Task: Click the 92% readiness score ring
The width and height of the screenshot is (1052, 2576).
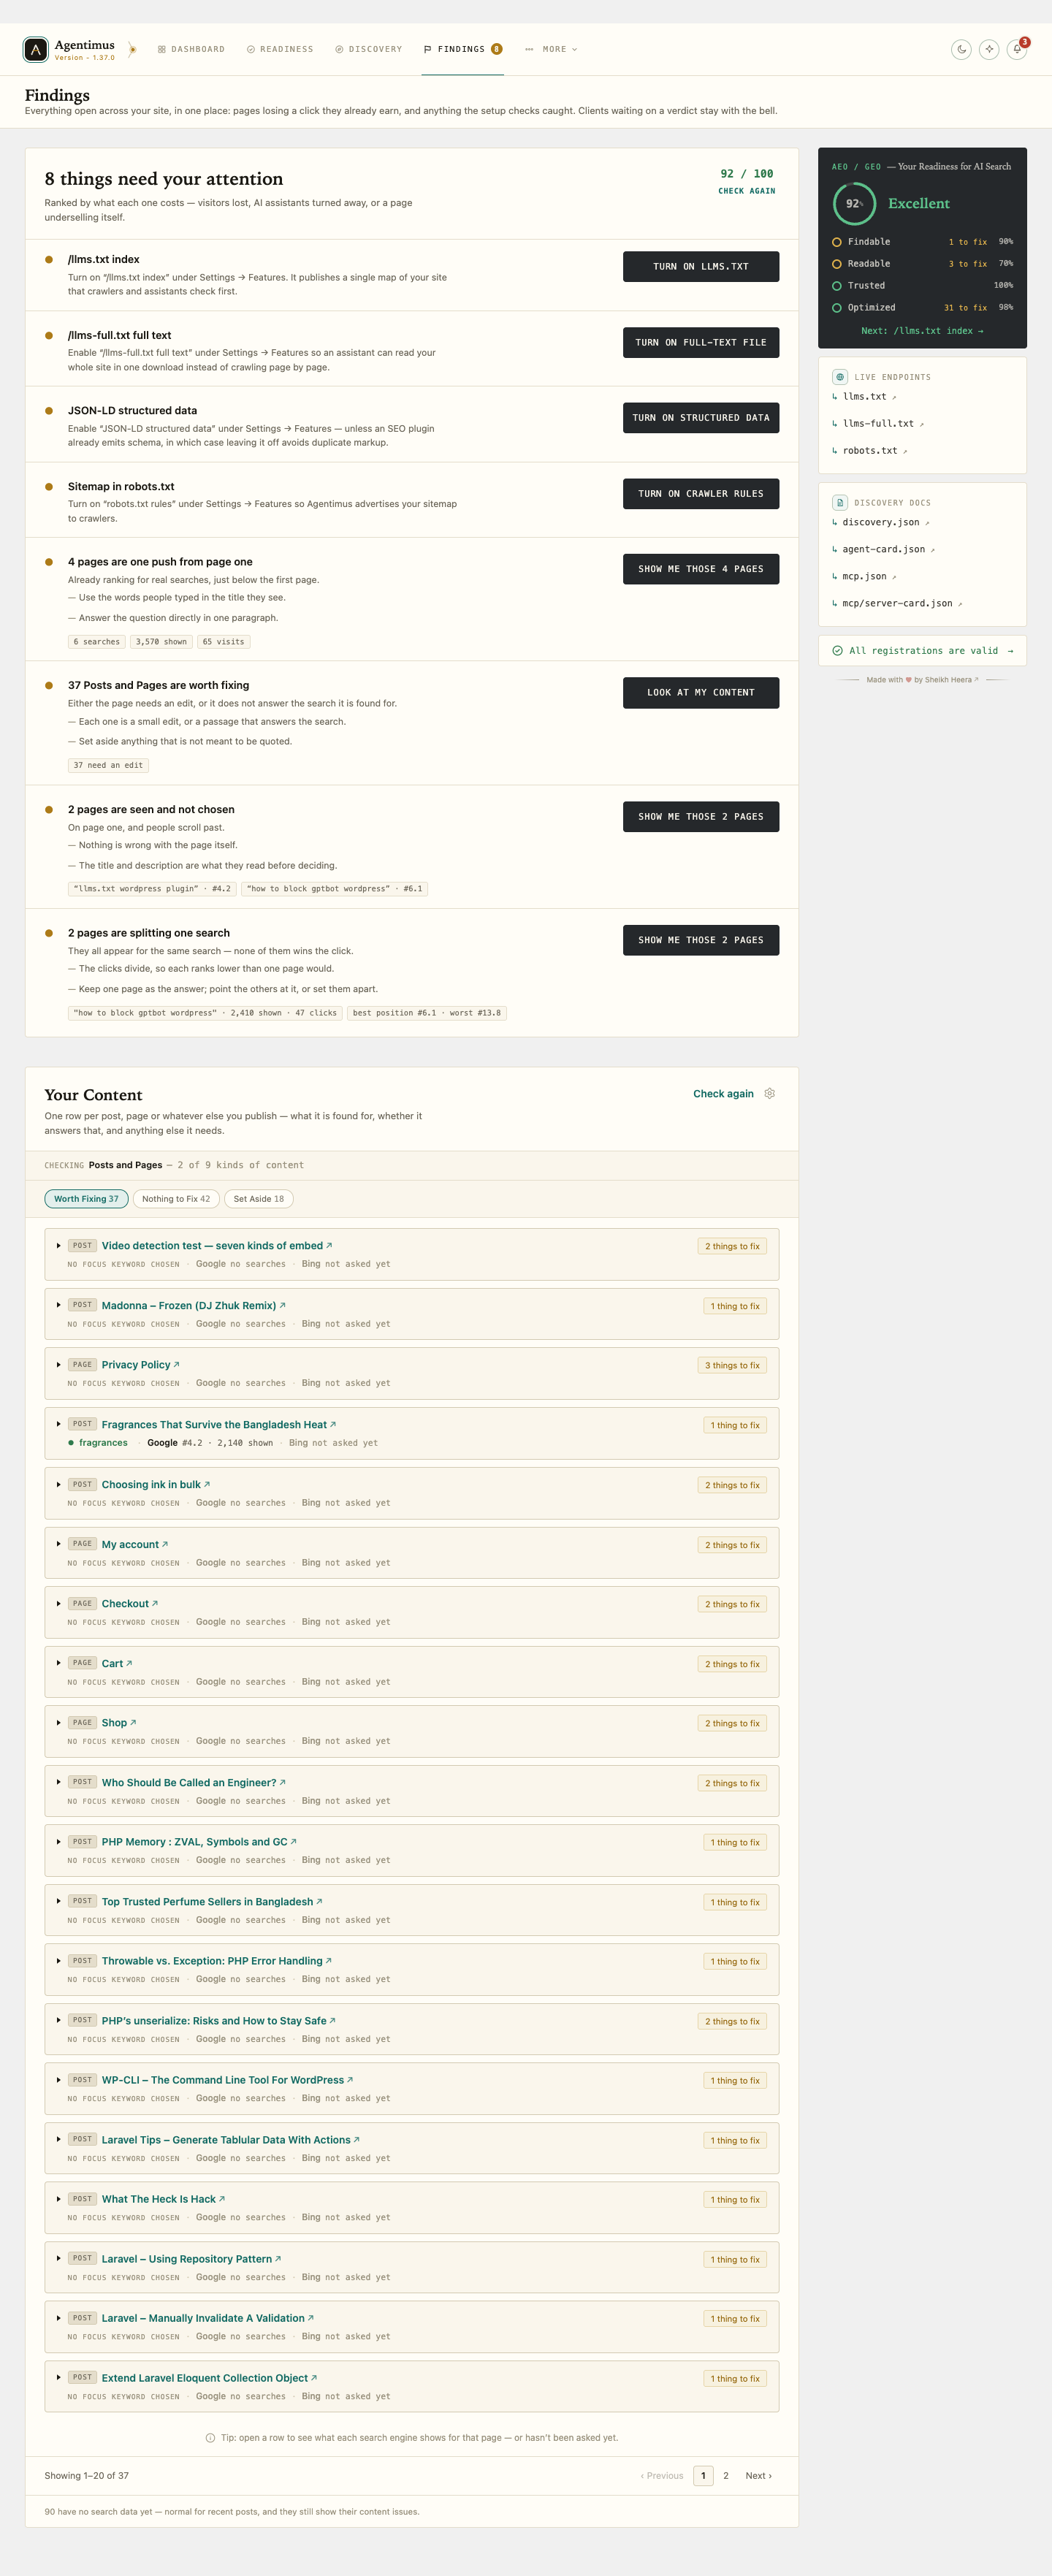Action: [x=854, y=204]
